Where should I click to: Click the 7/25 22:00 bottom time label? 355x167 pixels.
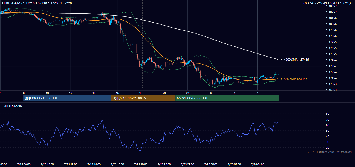tap(187, 164)
